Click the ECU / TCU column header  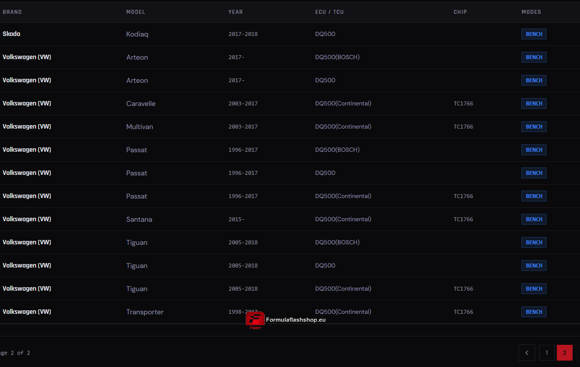(x=329, y=12)
